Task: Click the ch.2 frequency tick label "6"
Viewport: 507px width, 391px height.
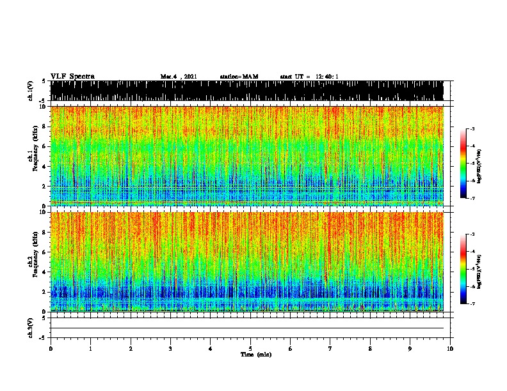Action: [x=45, y=252]
